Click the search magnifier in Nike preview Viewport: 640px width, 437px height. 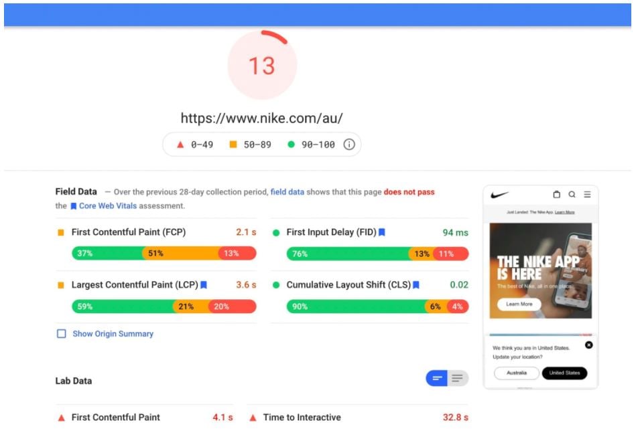click(x=572, y=195)
